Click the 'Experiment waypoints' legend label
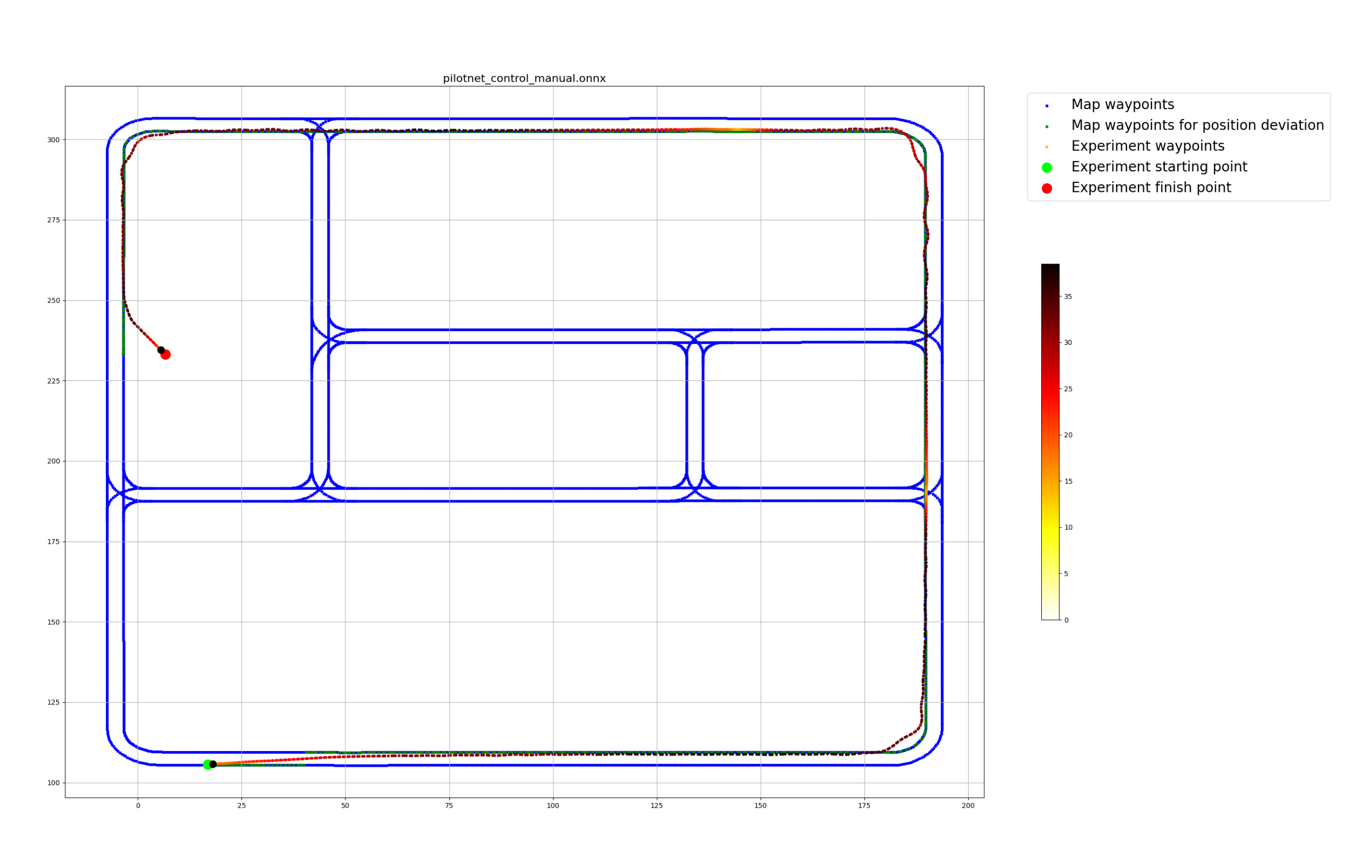This screenshot has width=1346, height=851. [1147, 146]
